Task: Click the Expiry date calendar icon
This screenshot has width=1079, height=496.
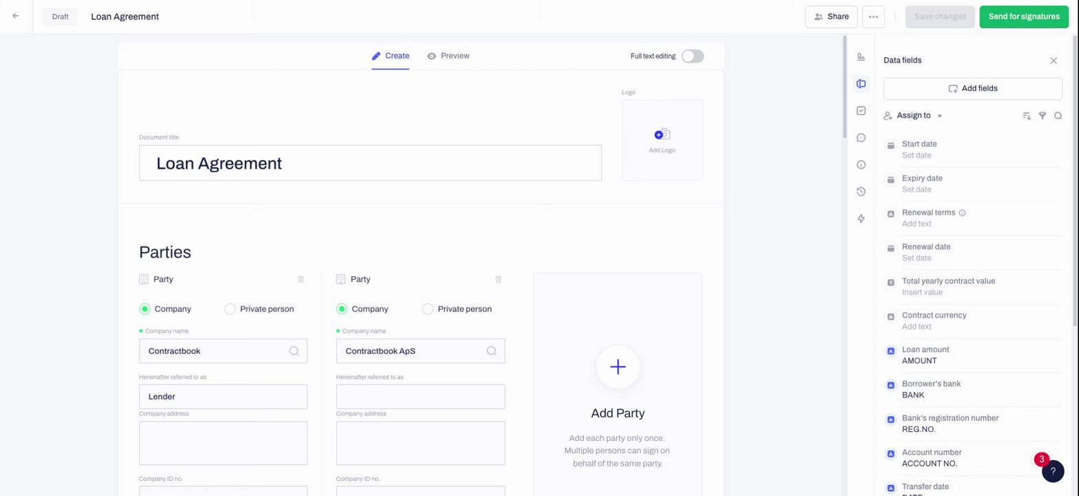Action: pos(890,180)
